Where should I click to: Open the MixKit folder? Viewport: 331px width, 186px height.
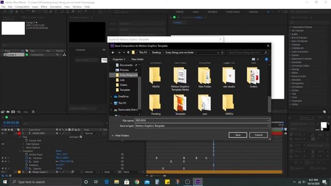click(x=156, y=78)
